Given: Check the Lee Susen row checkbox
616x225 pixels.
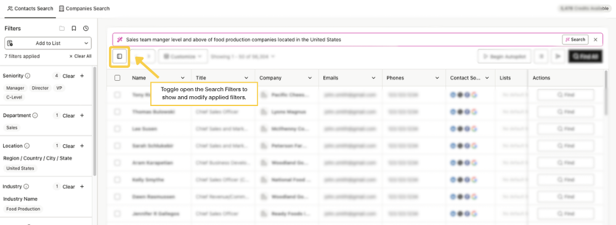Looking at the screenshot, I should 118,129.
